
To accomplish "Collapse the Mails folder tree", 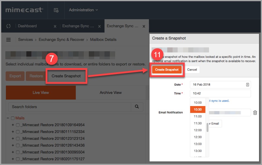I will [8, 118].
